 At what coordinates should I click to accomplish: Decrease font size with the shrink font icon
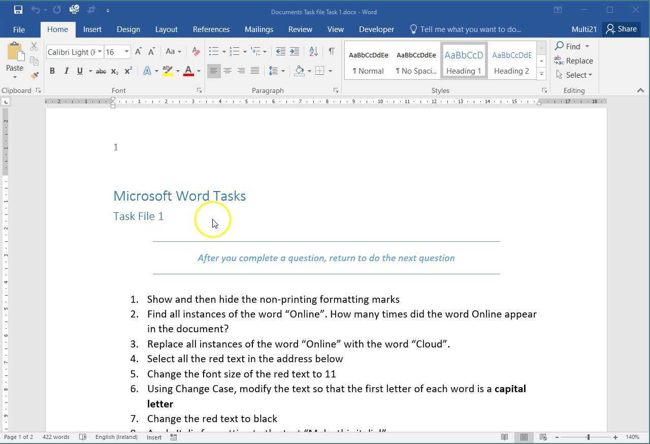(x=151, y=52)
